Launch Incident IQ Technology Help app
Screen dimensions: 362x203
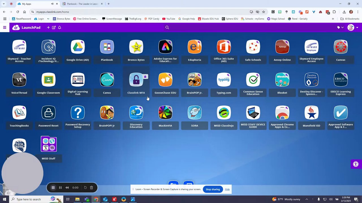pyautogui.click(x=49, y=47)
